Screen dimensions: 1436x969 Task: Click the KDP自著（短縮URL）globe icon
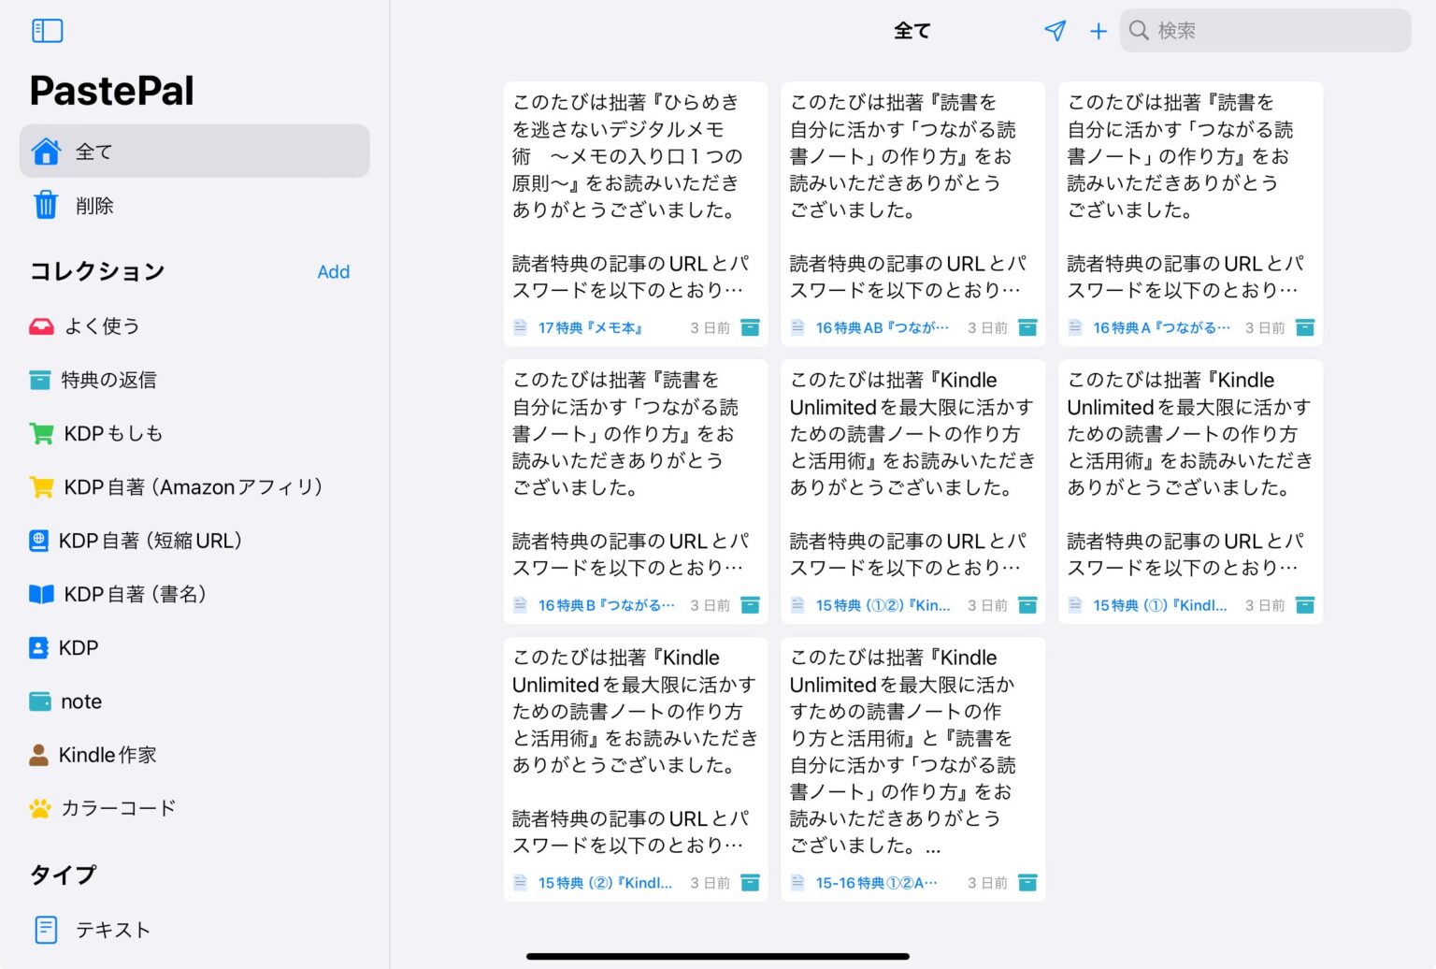(39, 541)
